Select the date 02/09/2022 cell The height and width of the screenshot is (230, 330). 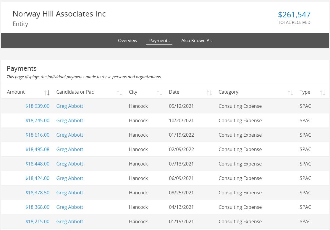click(x=182, y=150)
